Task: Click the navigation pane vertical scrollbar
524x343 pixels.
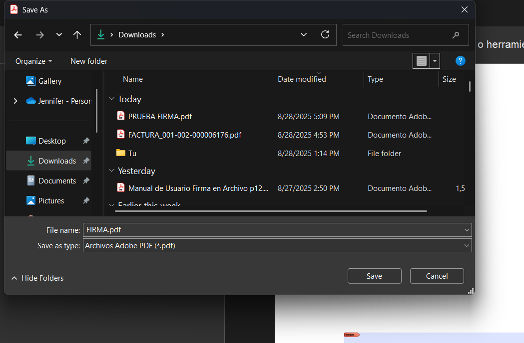Action: click(x=96, y=111)
